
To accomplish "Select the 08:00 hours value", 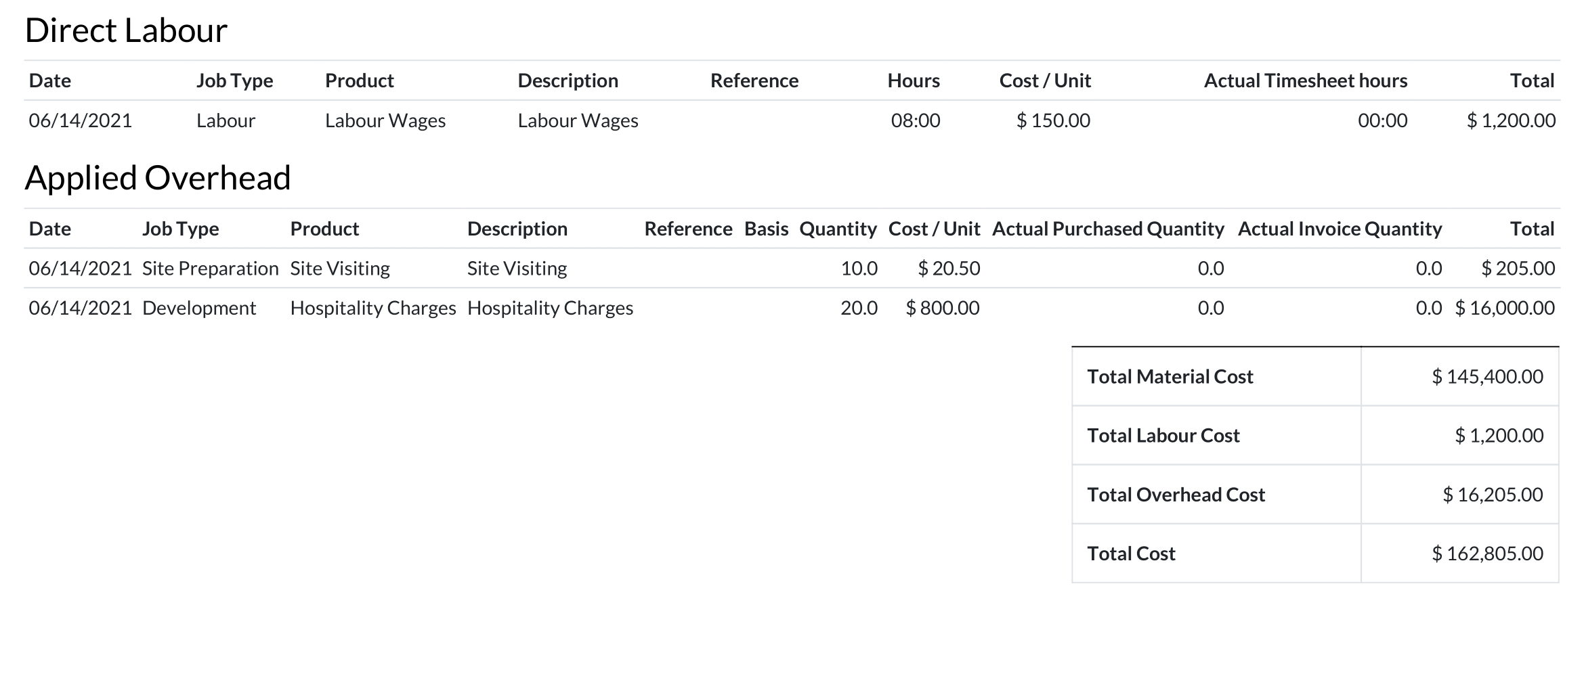I will [916, 120].
